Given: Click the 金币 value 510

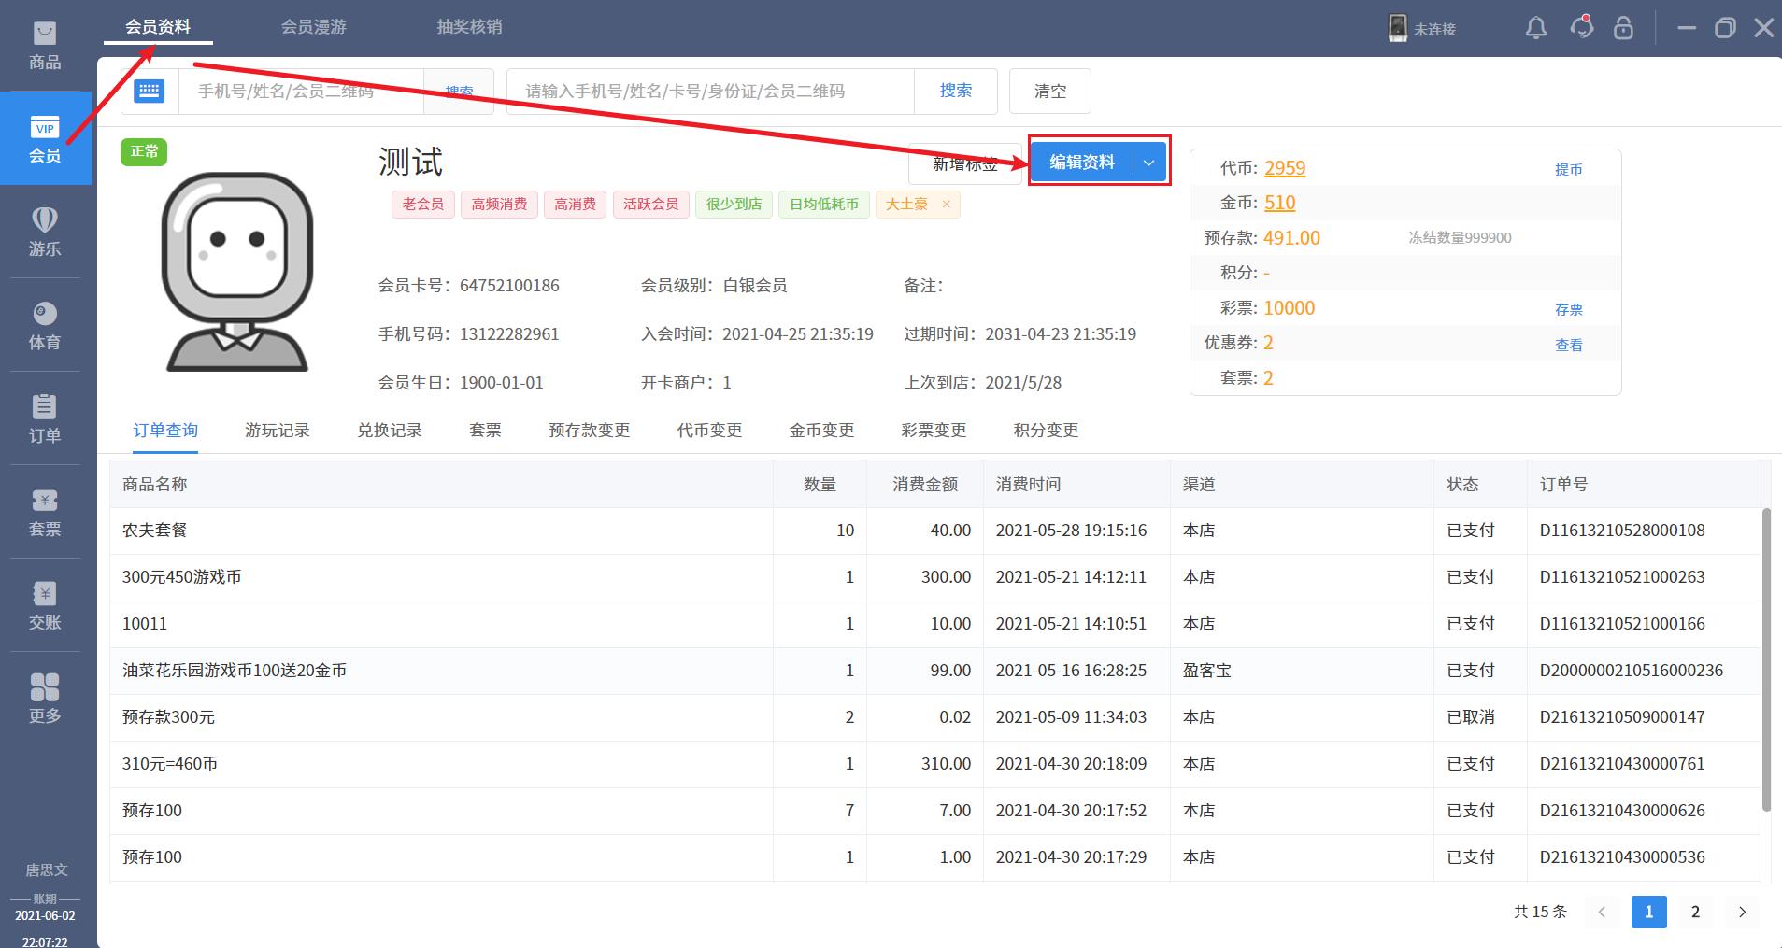Looking at the screenshot, I should [1279, 203].
